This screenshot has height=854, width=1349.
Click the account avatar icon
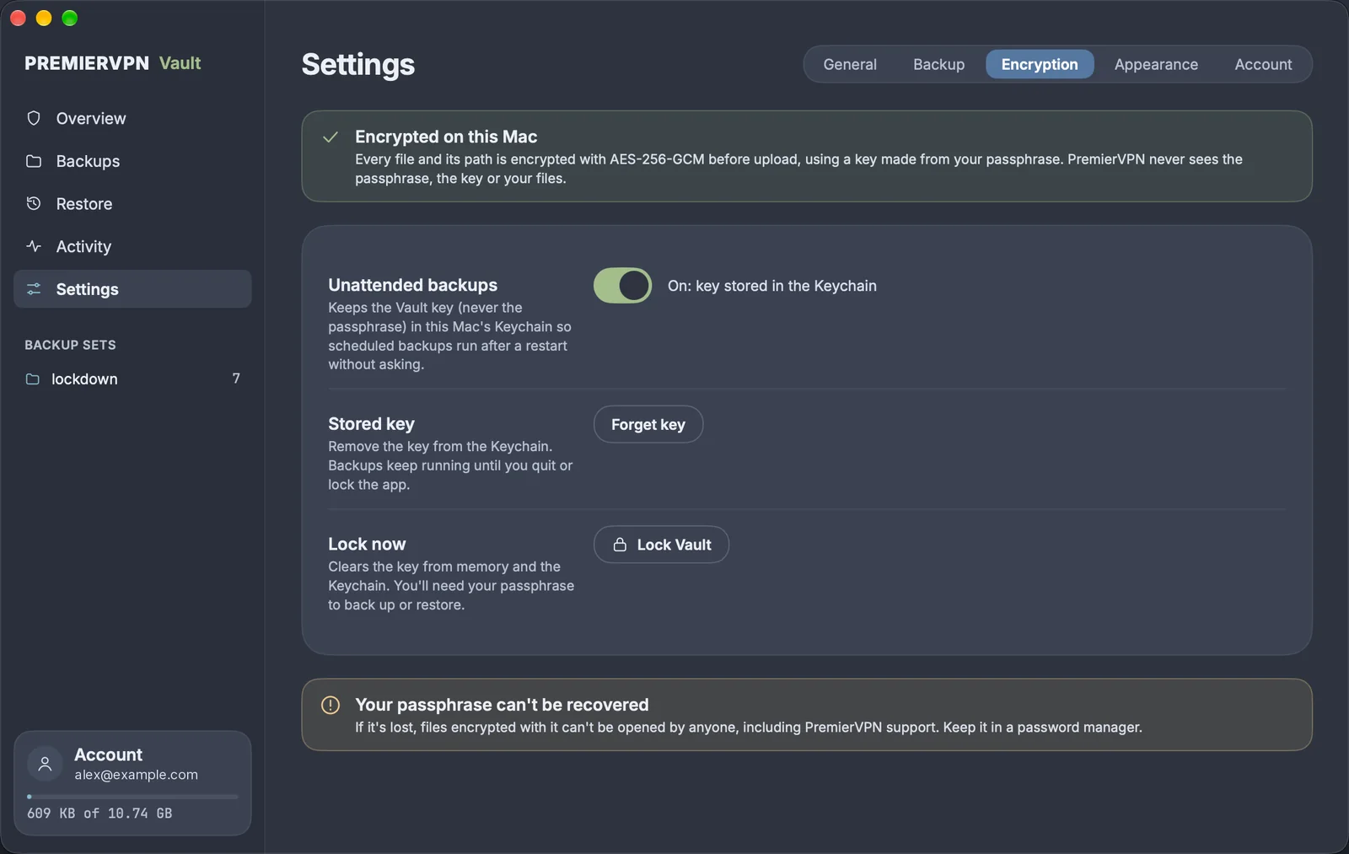[x=46, y=764]
